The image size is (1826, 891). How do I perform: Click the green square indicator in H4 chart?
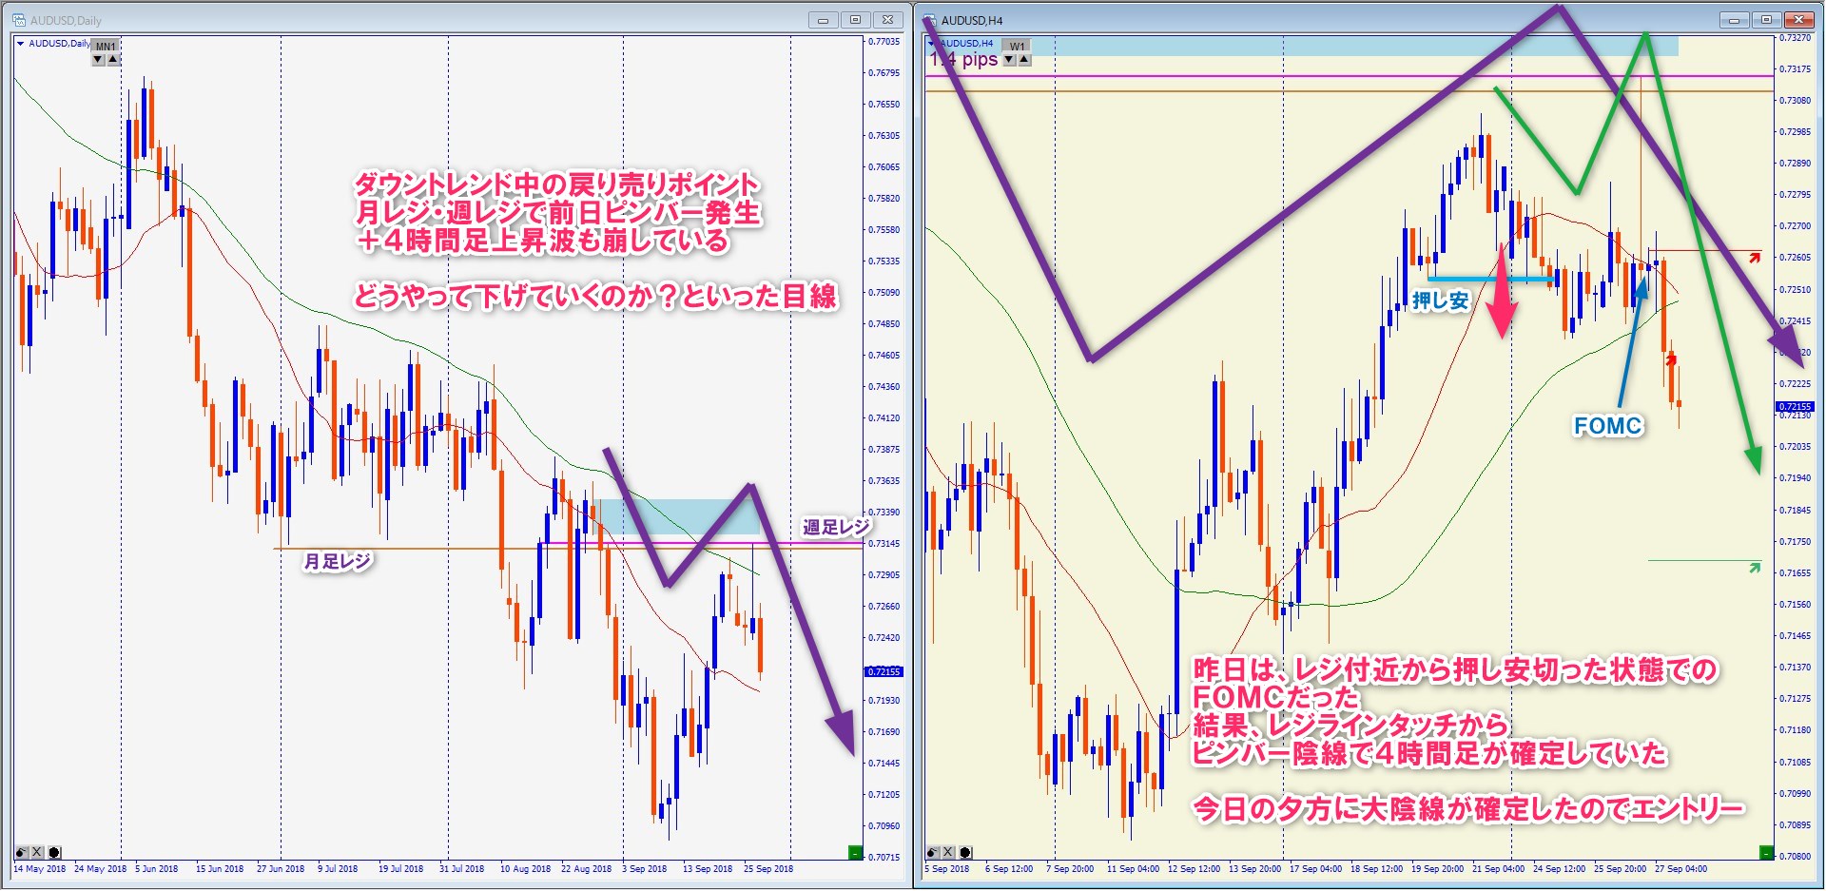(1766, 853)
